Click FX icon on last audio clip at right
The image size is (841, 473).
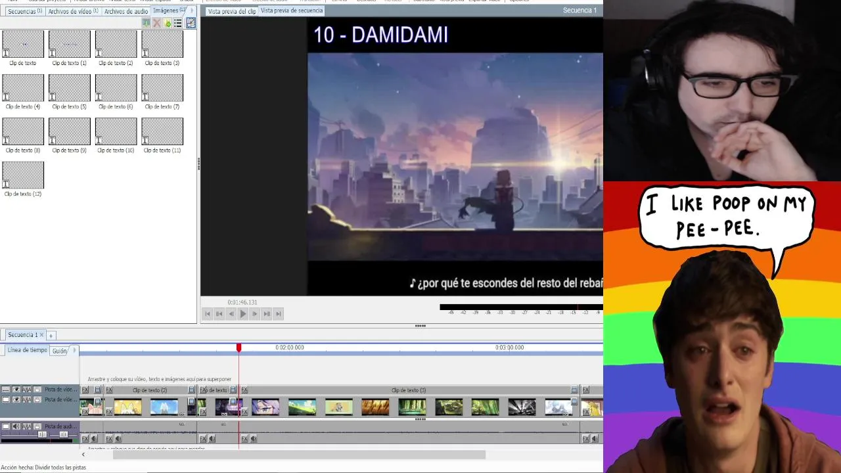click(x=585, y=438)
